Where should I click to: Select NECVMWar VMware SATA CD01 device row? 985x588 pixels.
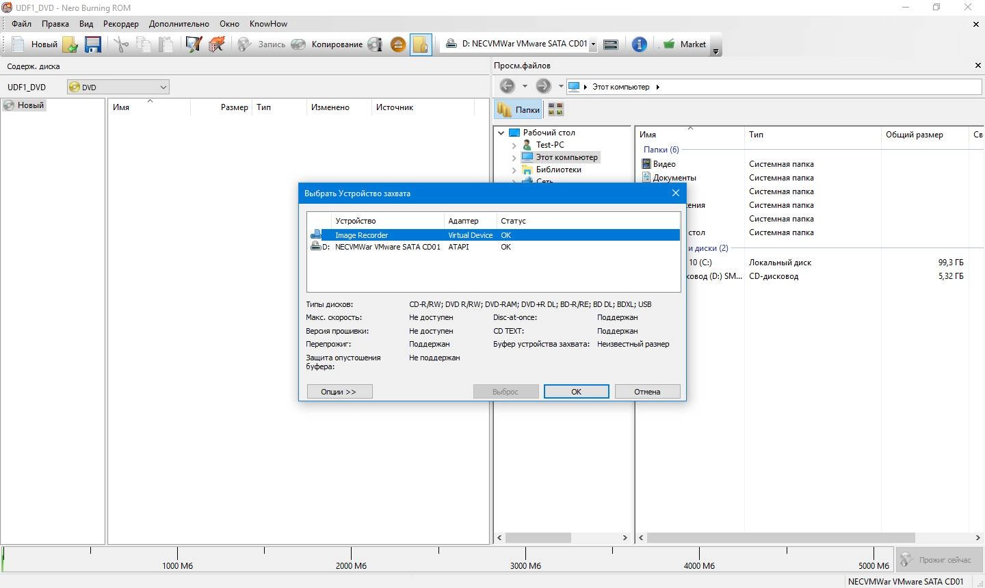pyautogui.click(x=494, y=247)
